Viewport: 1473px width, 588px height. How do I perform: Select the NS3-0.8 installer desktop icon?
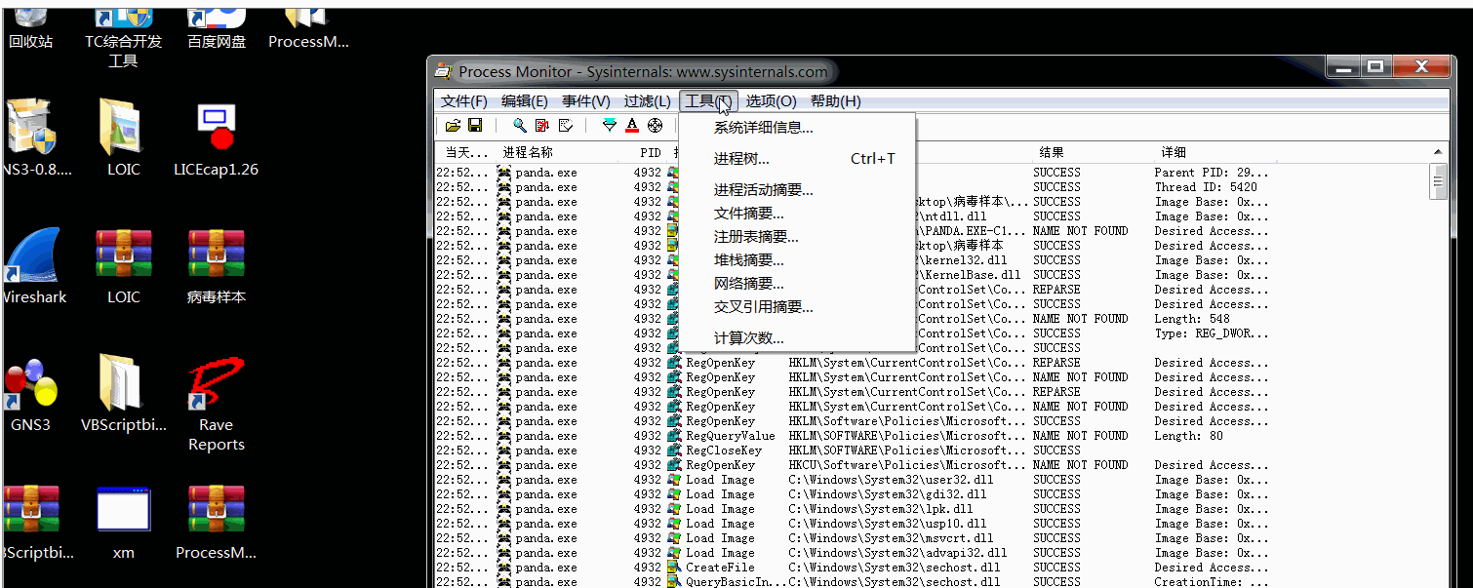click(x=34, y=138)
